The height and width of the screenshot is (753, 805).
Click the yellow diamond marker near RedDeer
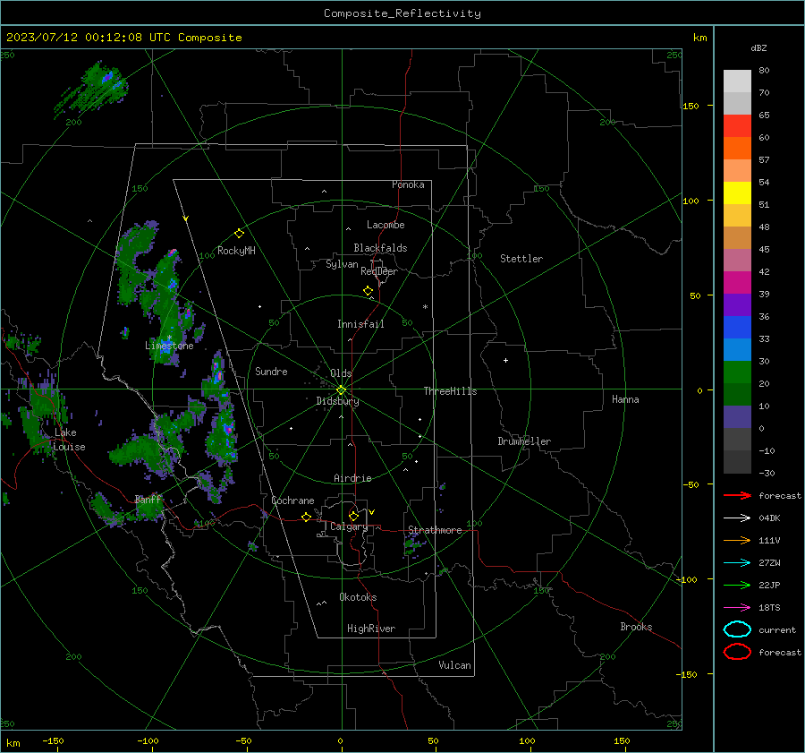click(x=369, y=291)
